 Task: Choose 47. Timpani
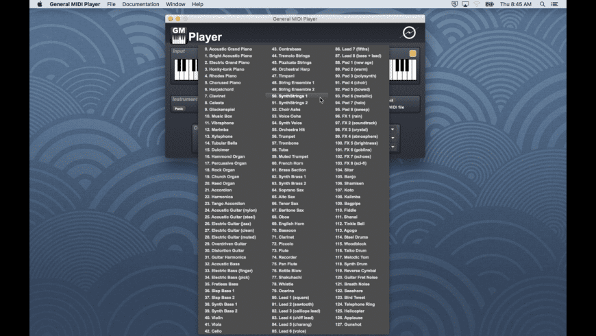pos(283,76)
